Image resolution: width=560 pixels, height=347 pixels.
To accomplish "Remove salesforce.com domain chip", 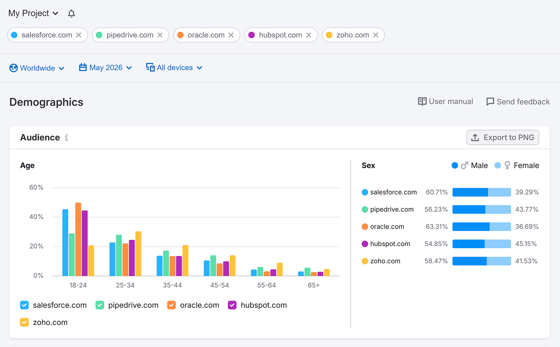I will (x=79, y=35).
